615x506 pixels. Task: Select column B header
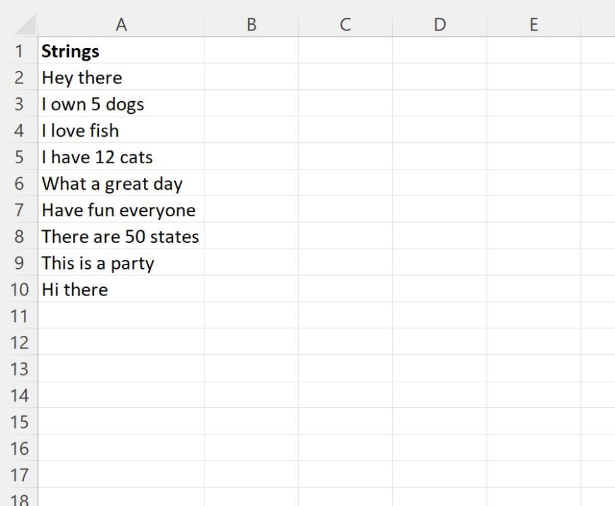click(251, 24)
